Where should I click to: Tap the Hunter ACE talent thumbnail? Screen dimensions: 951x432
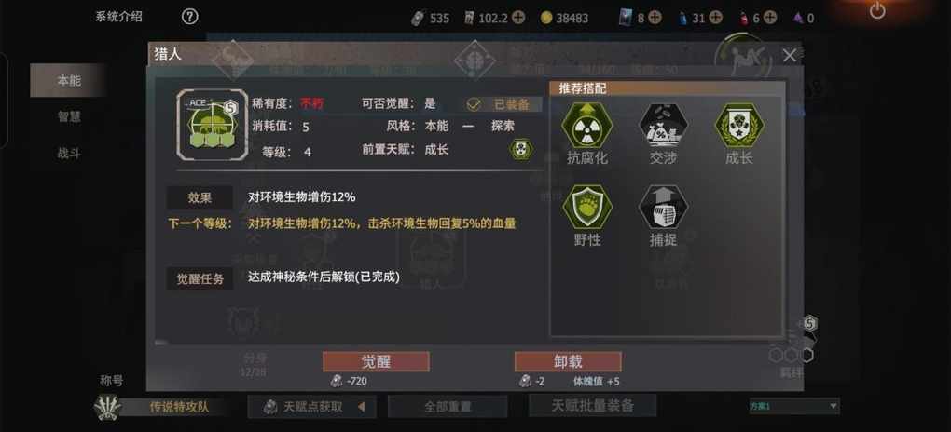(213, 125)
